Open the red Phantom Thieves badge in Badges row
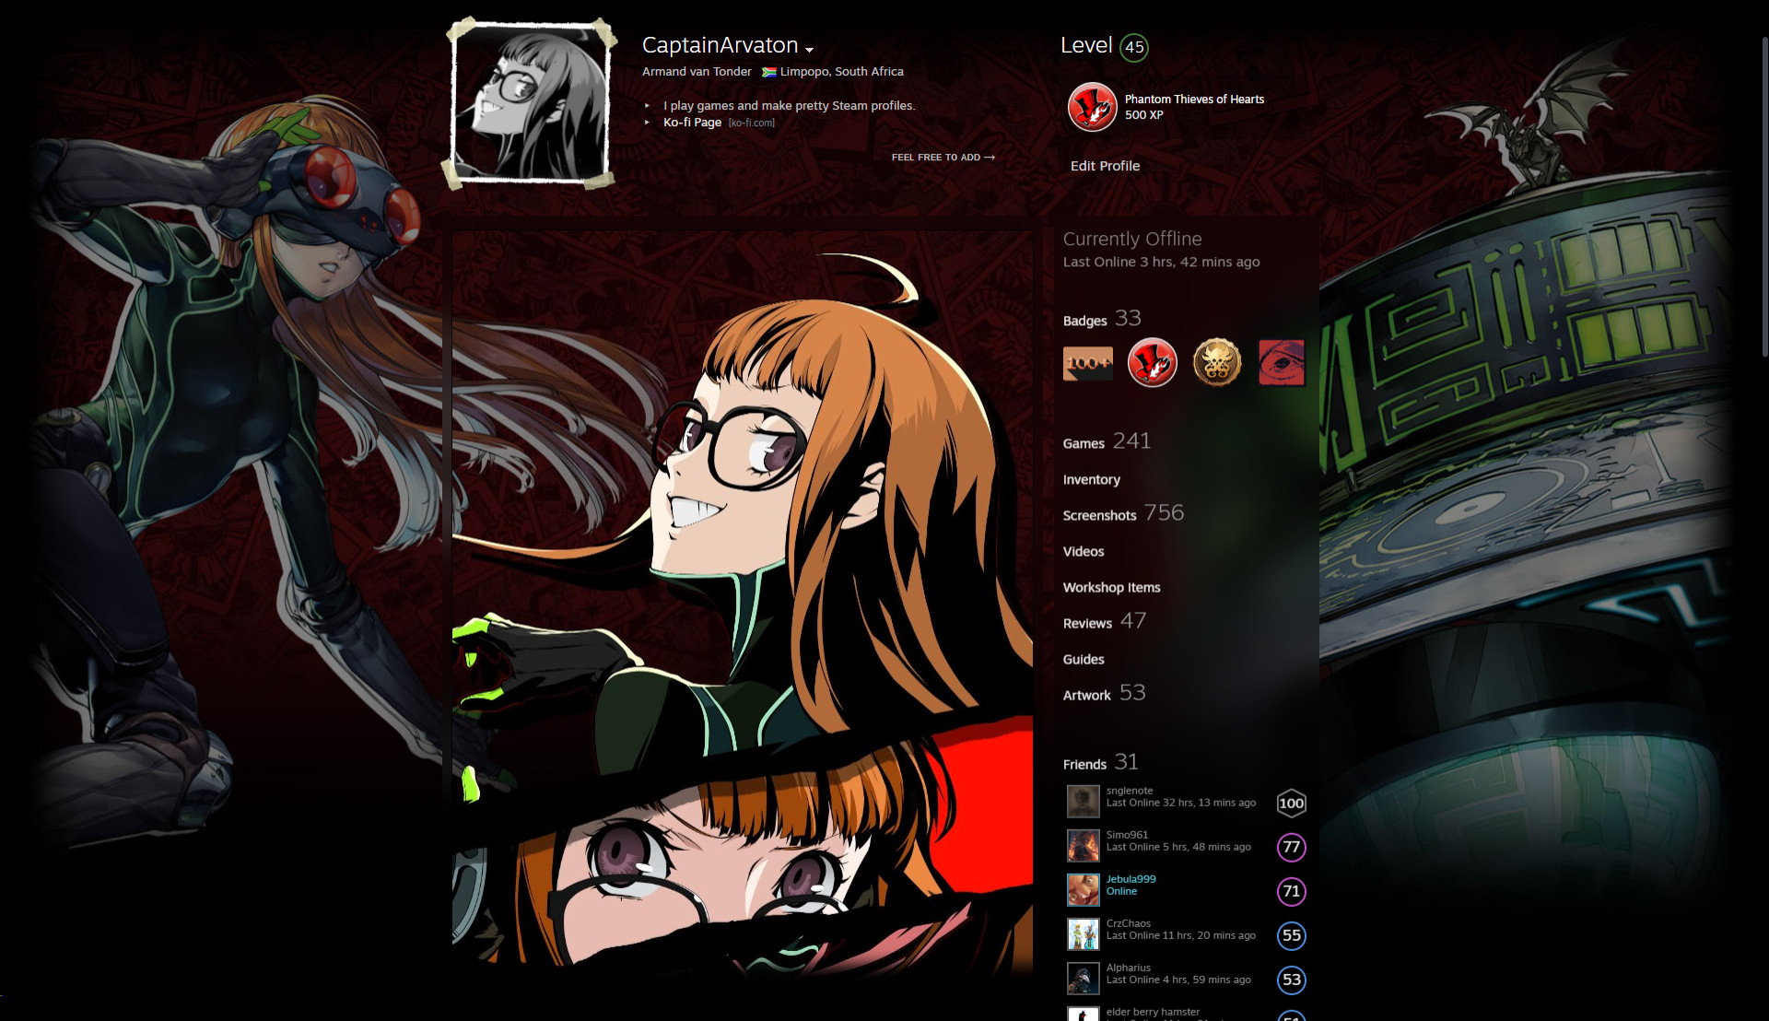 tap(1153, 363)
